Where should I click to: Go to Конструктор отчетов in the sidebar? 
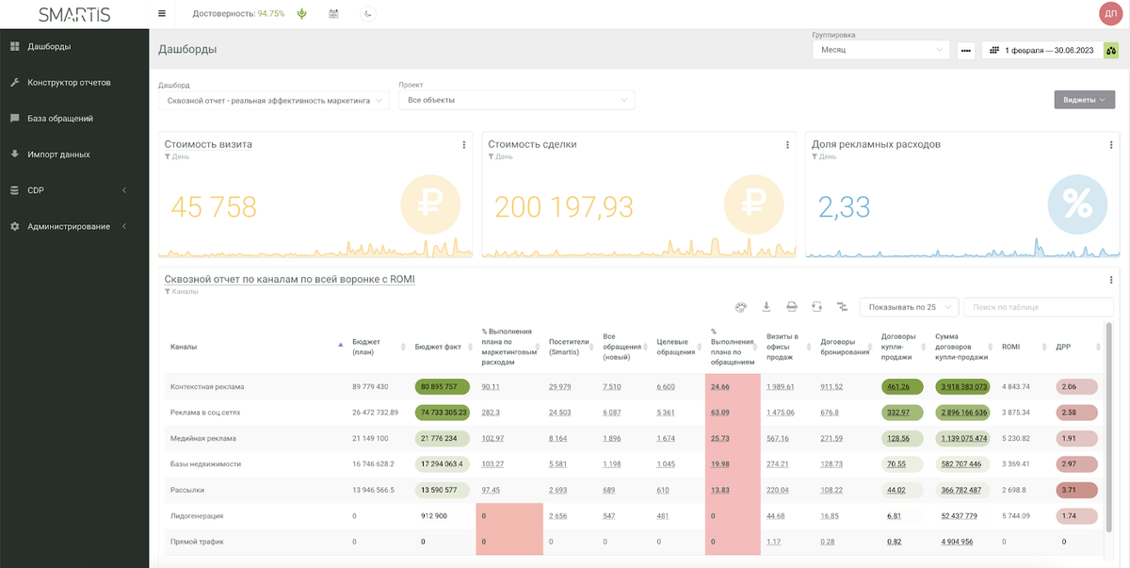[x=69, y=82]
